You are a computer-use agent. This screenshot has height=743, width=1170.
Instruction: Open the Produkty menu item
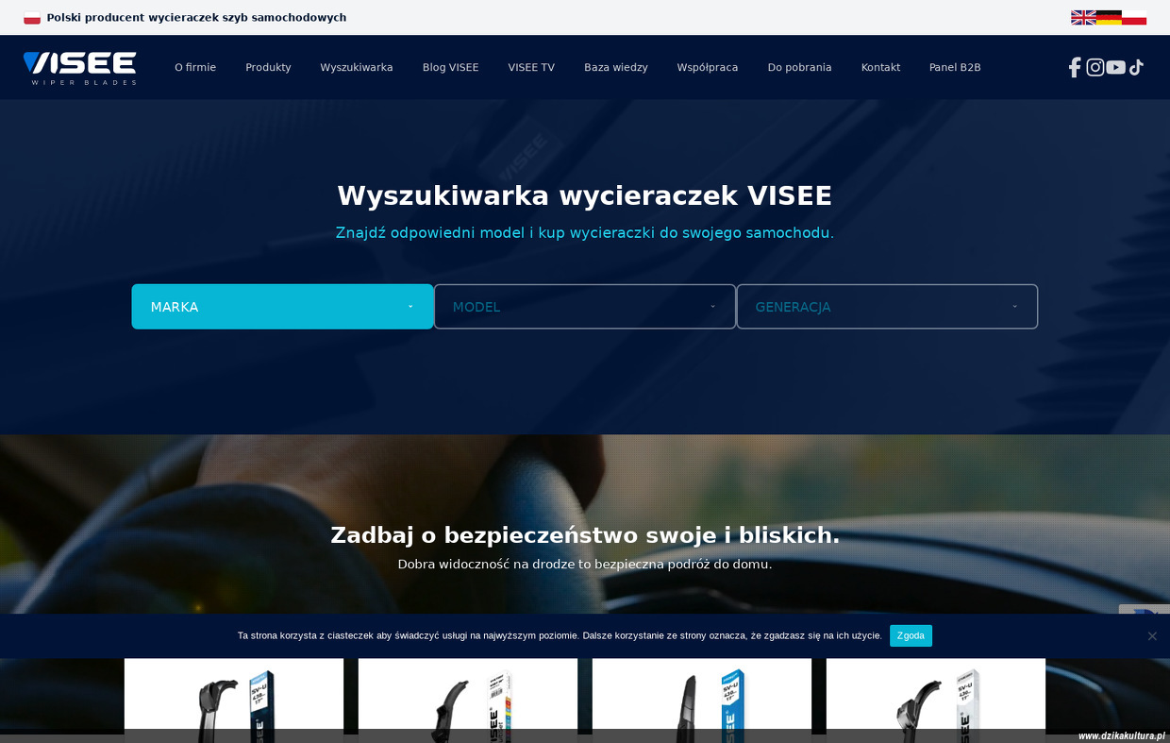(x=268, y=67)
